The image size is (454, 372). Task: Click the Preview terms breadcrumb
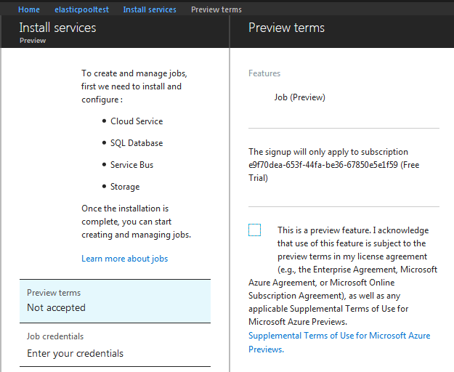(x=216, y=9)
